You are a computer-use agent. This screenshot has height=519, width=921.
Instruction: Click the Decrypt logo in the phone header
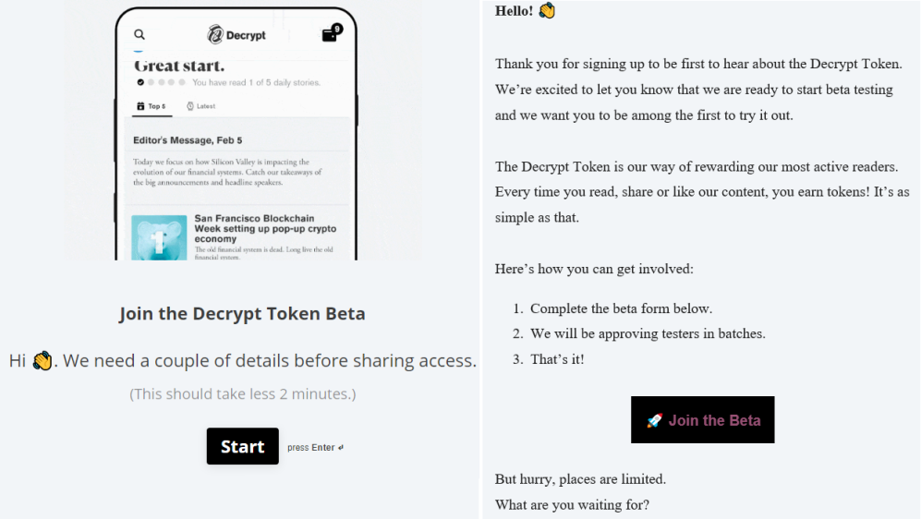(236, 35)
